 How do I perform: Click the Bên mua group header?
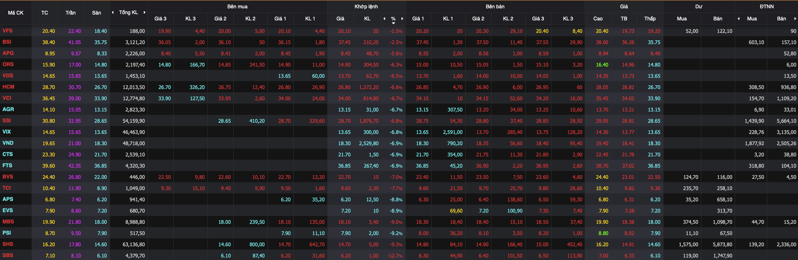click(x=237, y=7)
